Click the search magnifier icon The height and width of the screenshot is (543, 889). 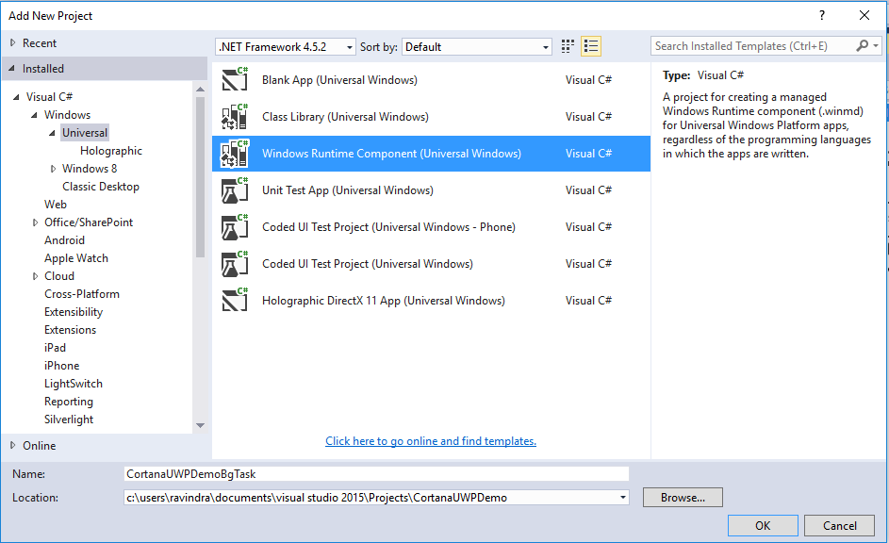[x=863, y=46]
